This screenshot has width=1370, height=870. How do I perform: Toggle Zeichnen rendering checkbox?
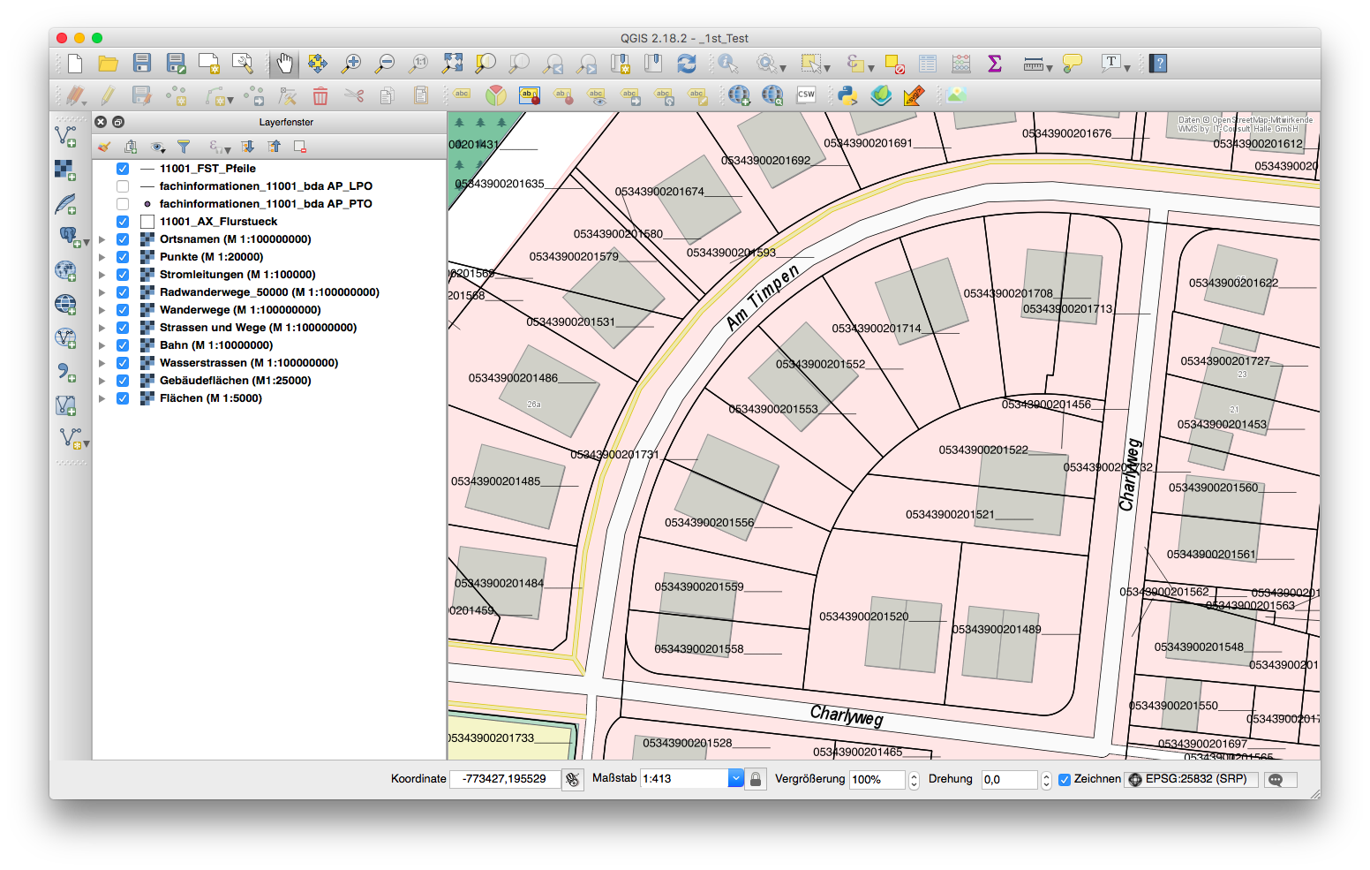pos(1065,779)
